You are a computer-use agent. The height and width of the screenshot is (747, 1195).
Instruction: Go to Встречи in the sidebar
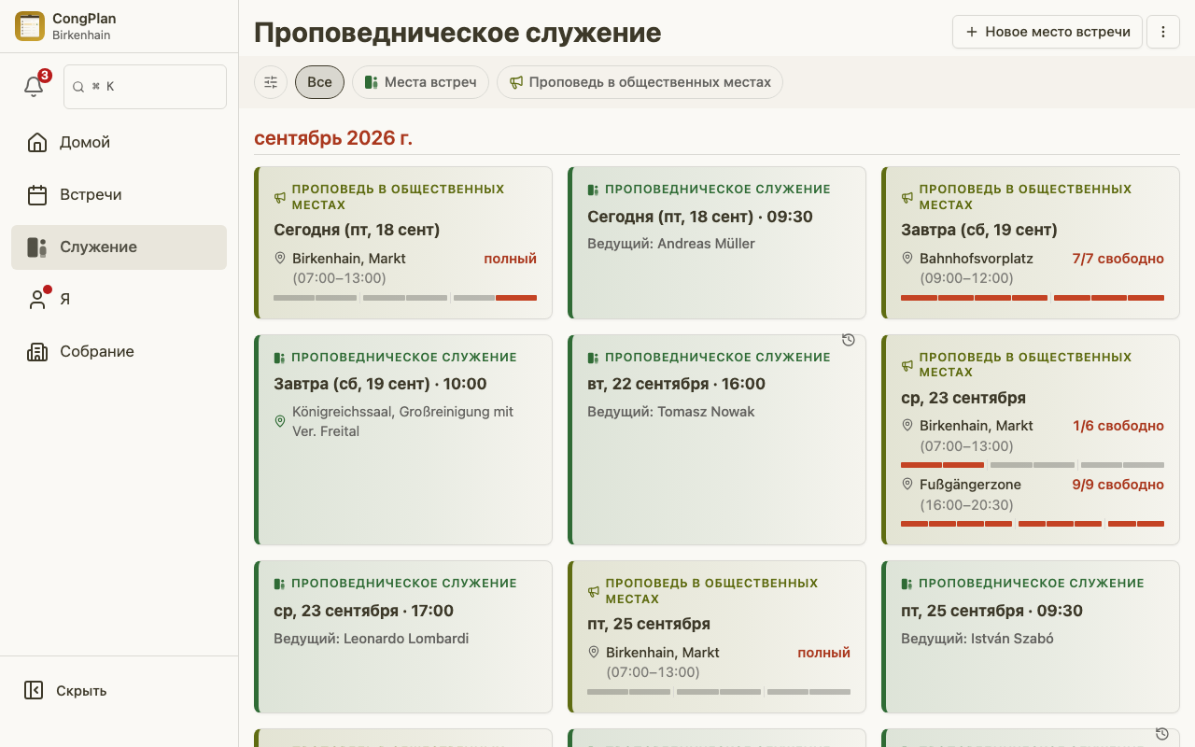pyautogui.click(x=119, y=195)
